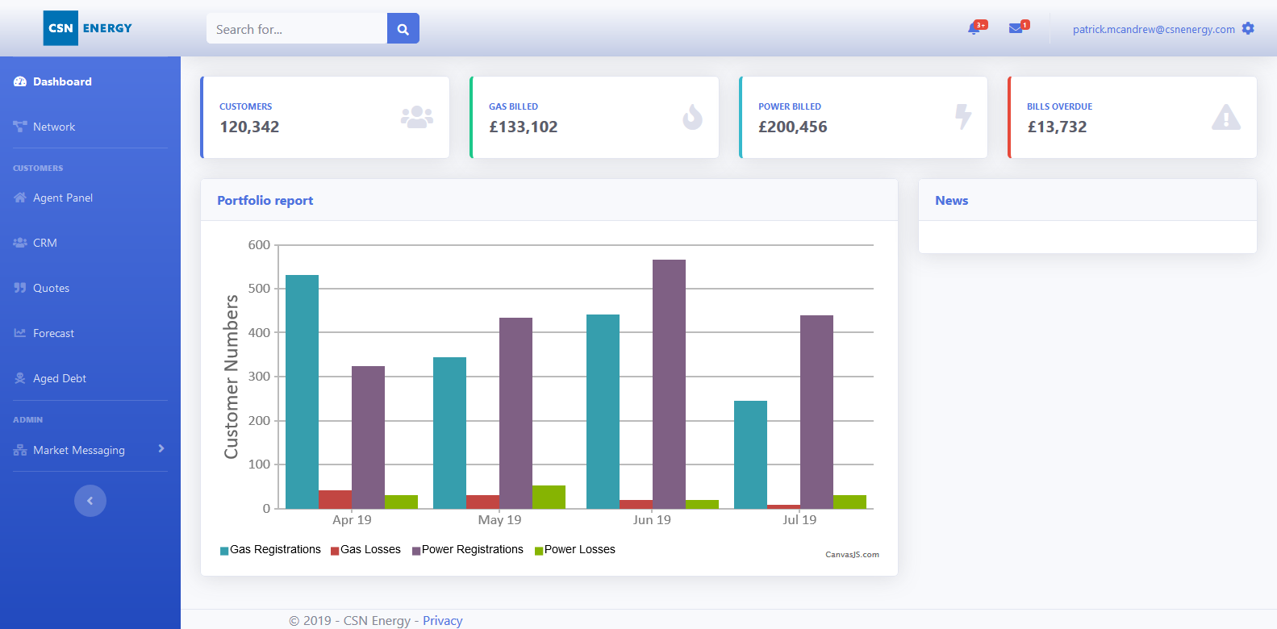The height and width of the screenshot is (629, 1277).
Task: Click the customers group icon
Action: (x=416, y=118)
